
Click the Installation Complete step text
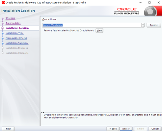pyautogui.click(x=17, y=53)
